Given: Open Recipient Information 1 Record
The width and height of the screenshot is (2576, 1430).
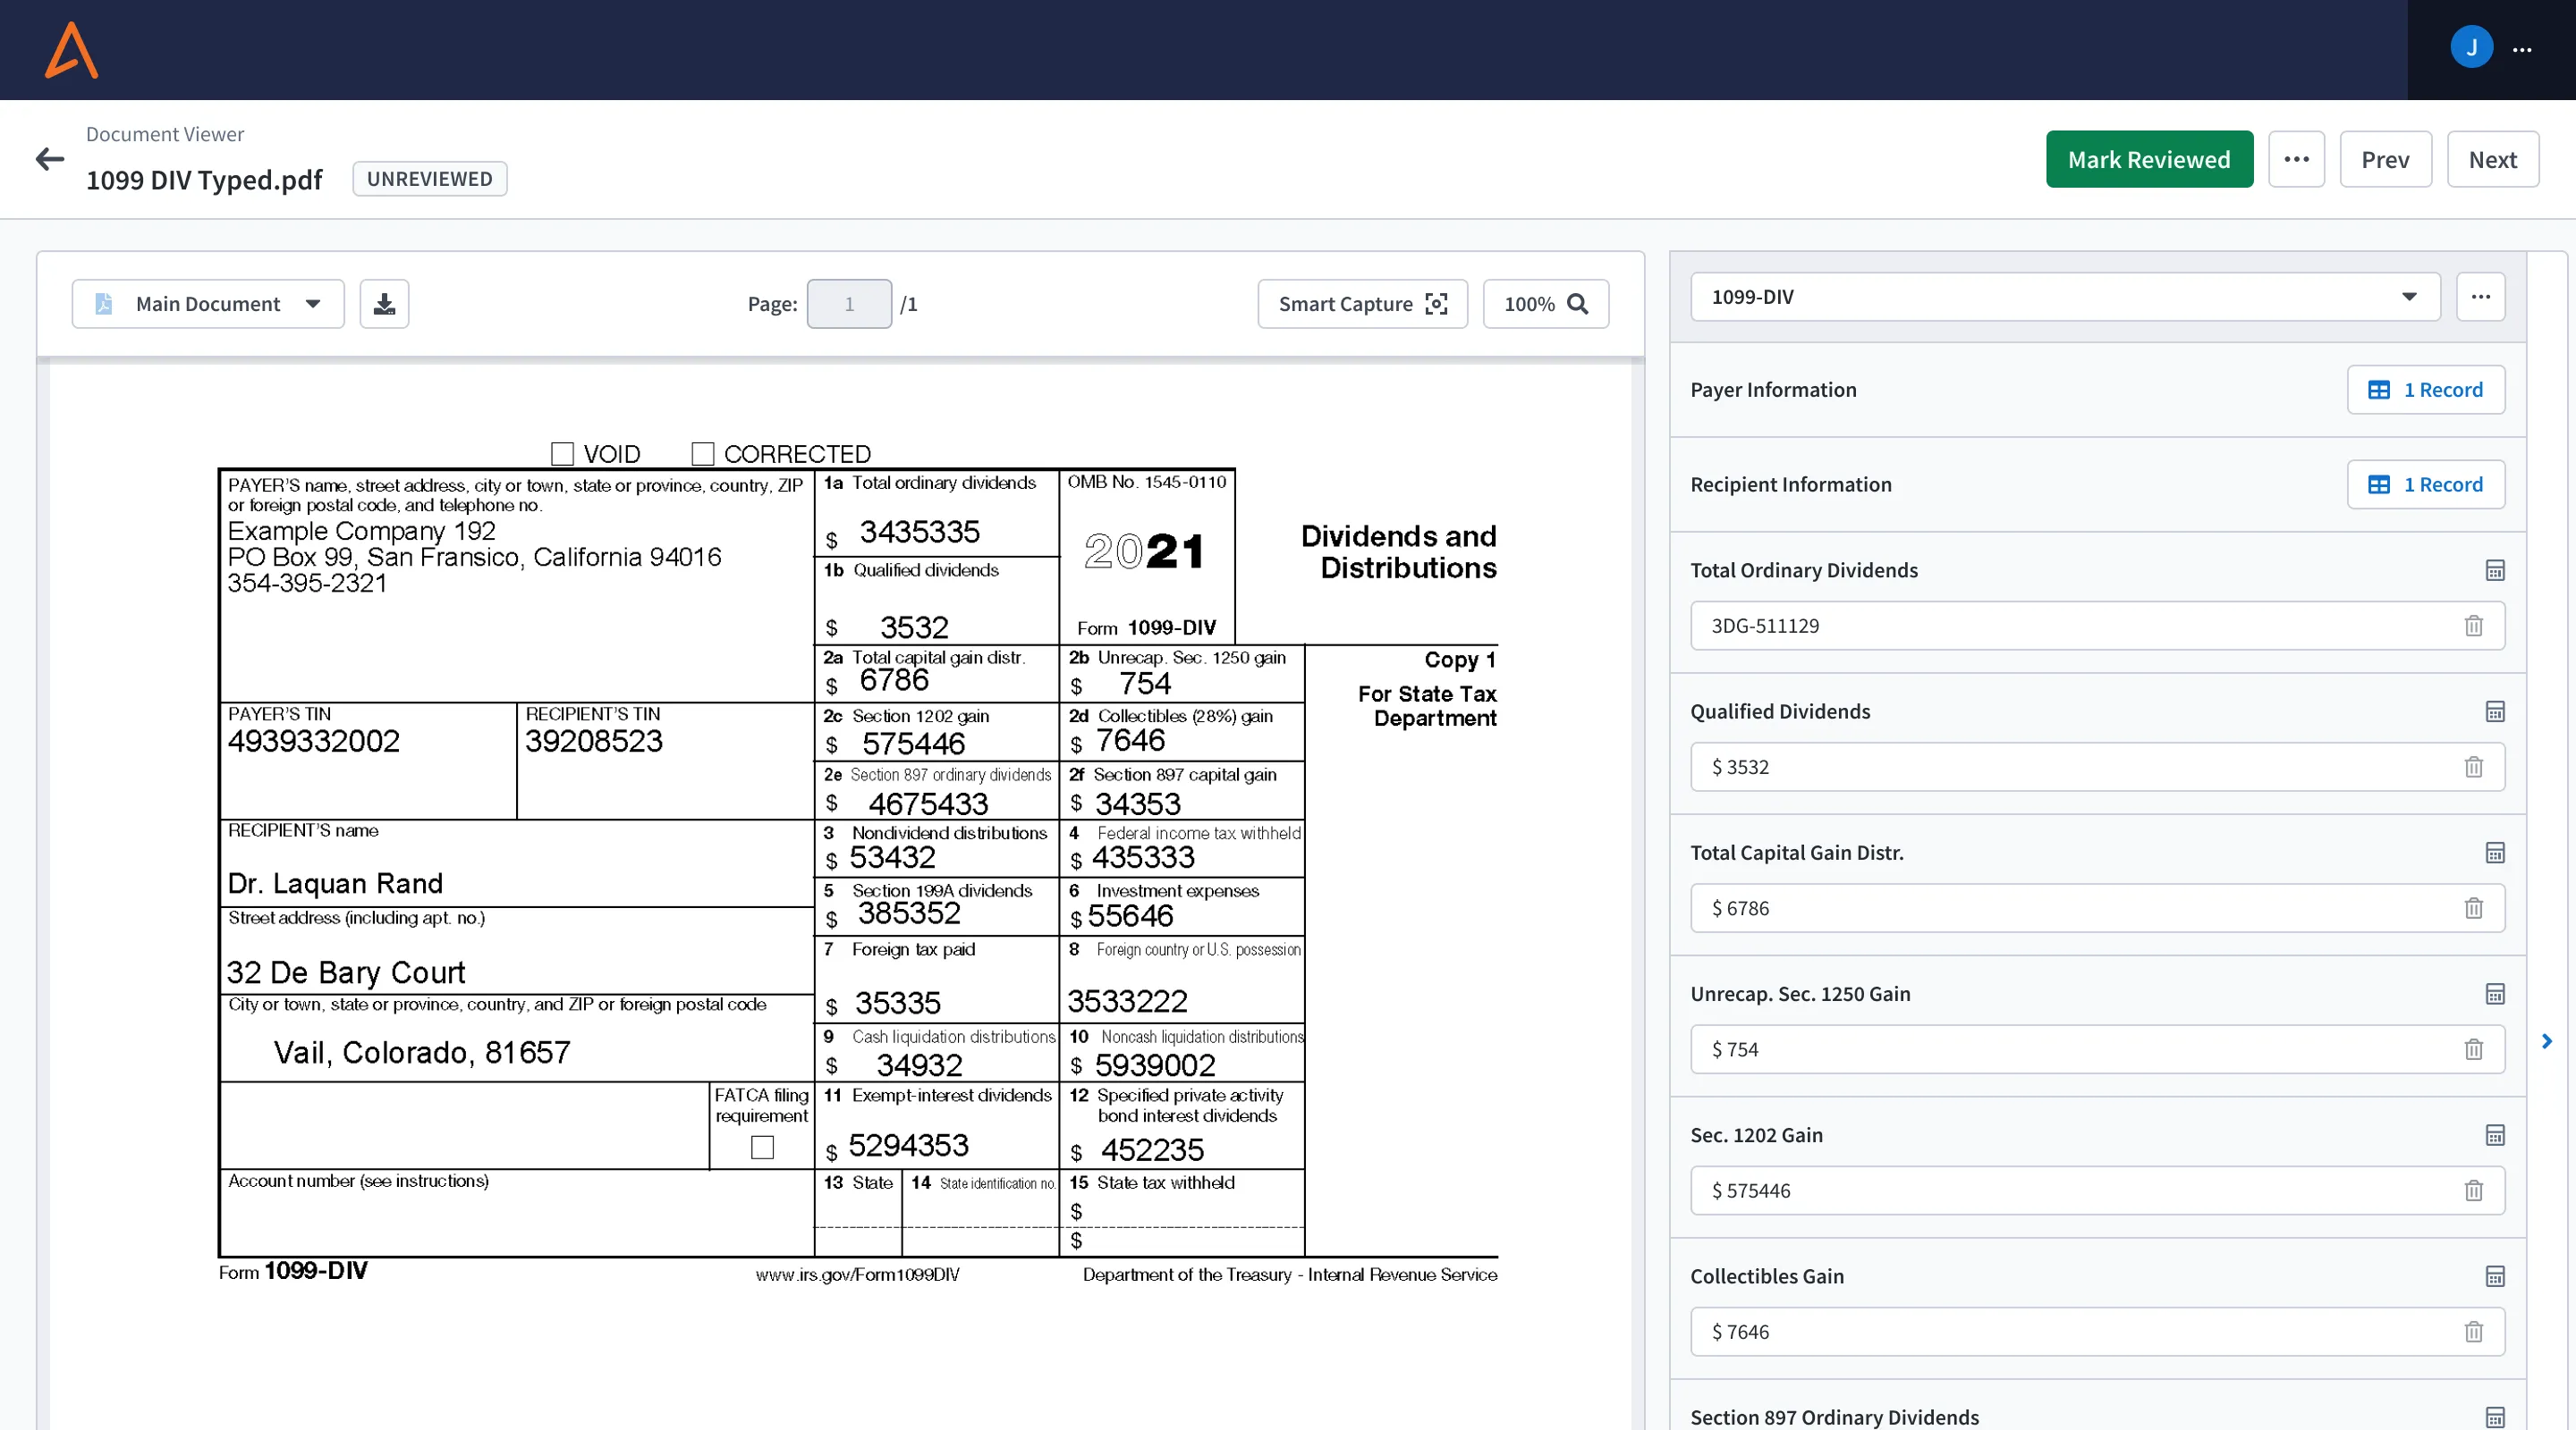Looking at the screenshot, I should (x=2426, y=484).
